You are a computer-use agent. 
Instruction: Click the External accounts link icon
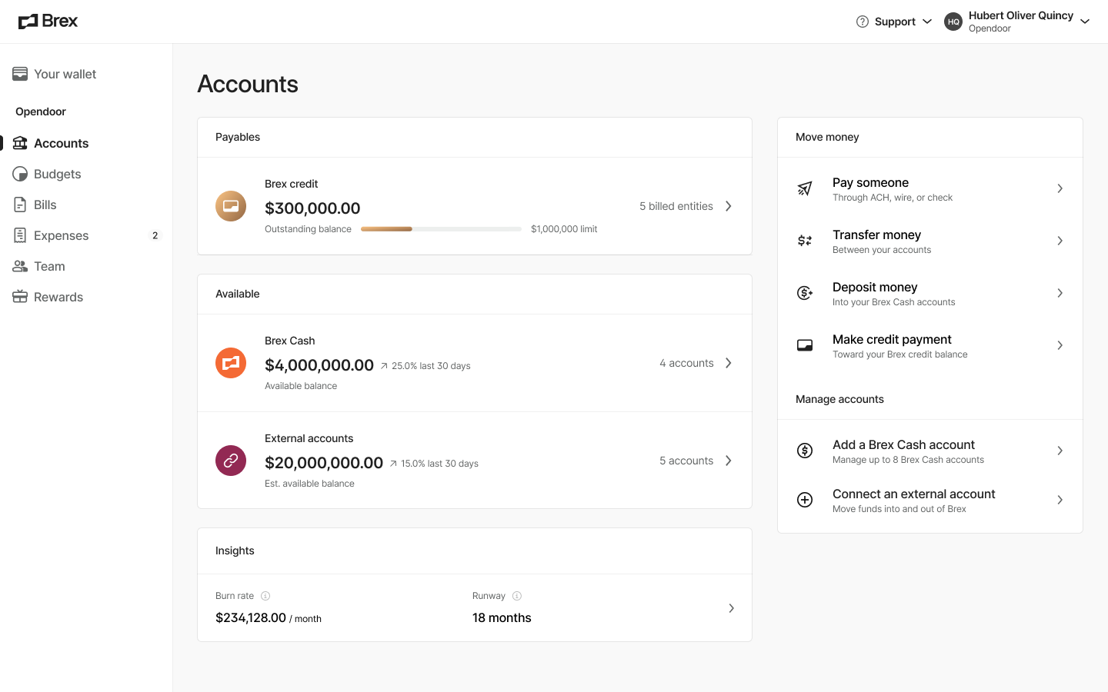[231, 461]
